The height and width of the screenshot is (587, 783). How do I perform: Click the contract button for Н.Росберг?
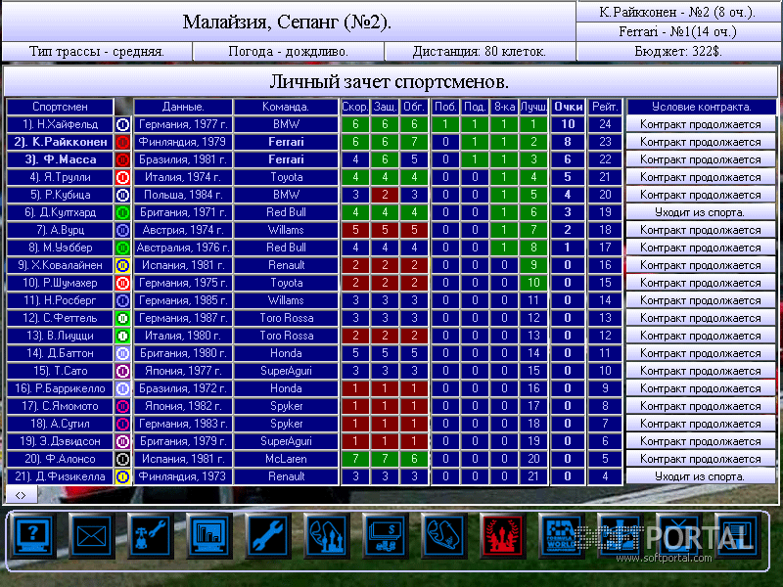[701, 300]
